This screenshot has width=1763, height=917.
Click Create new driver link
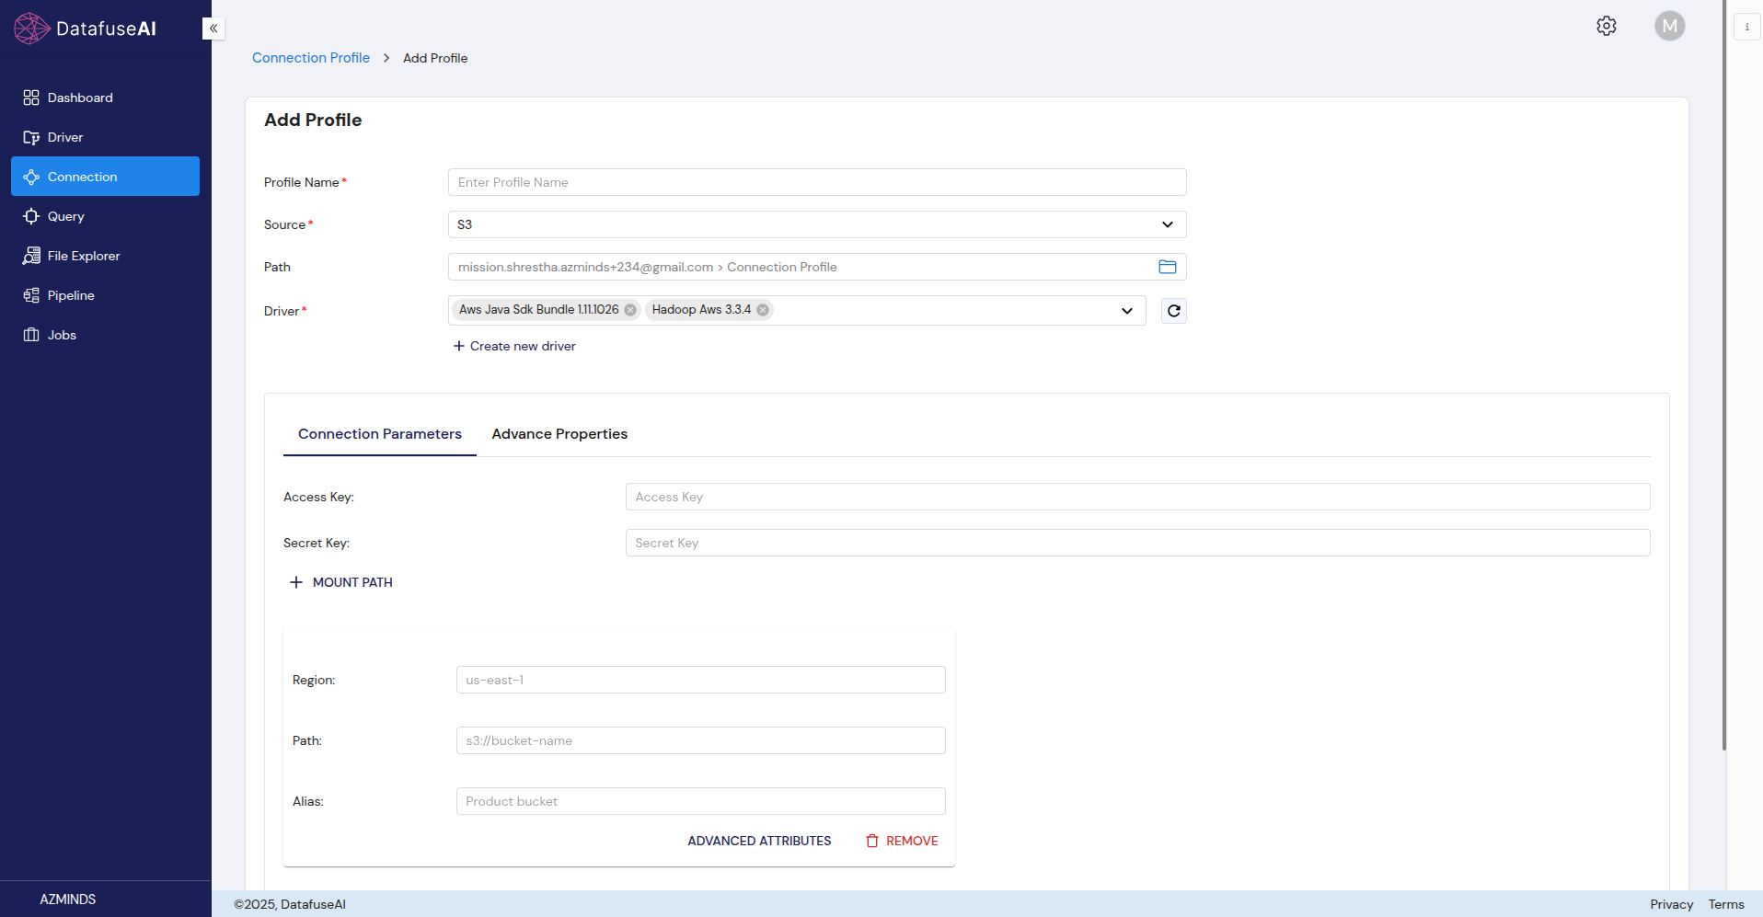coord(514,346)
